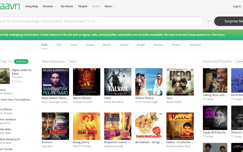Open the Dheere Dheere album cover
The height and width of the screenshot is (152, 243).
[149, 82]
